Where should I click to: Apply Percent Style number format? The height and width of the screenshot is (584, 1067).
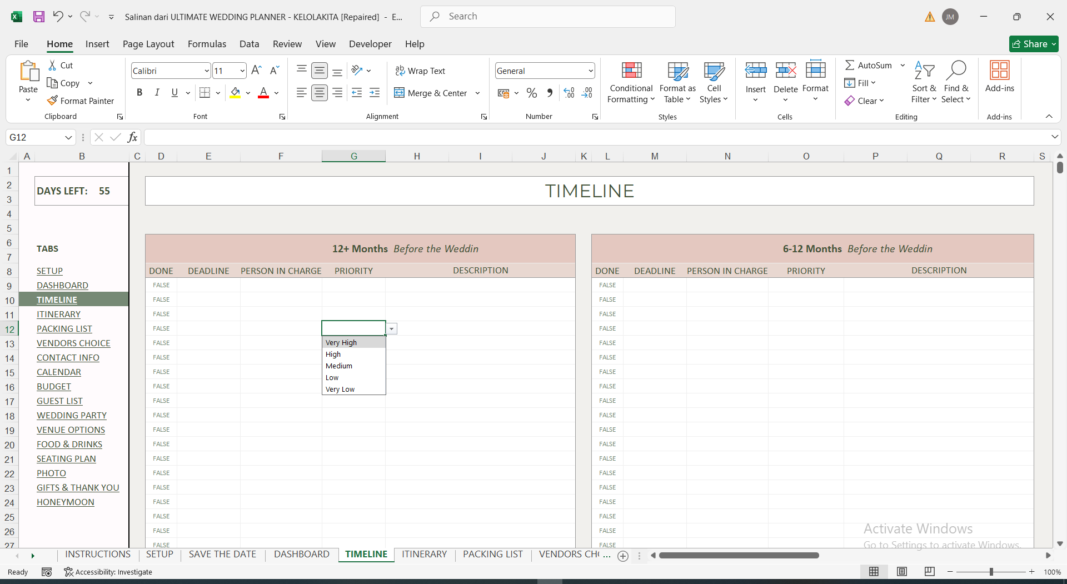(x=532, y=93)
